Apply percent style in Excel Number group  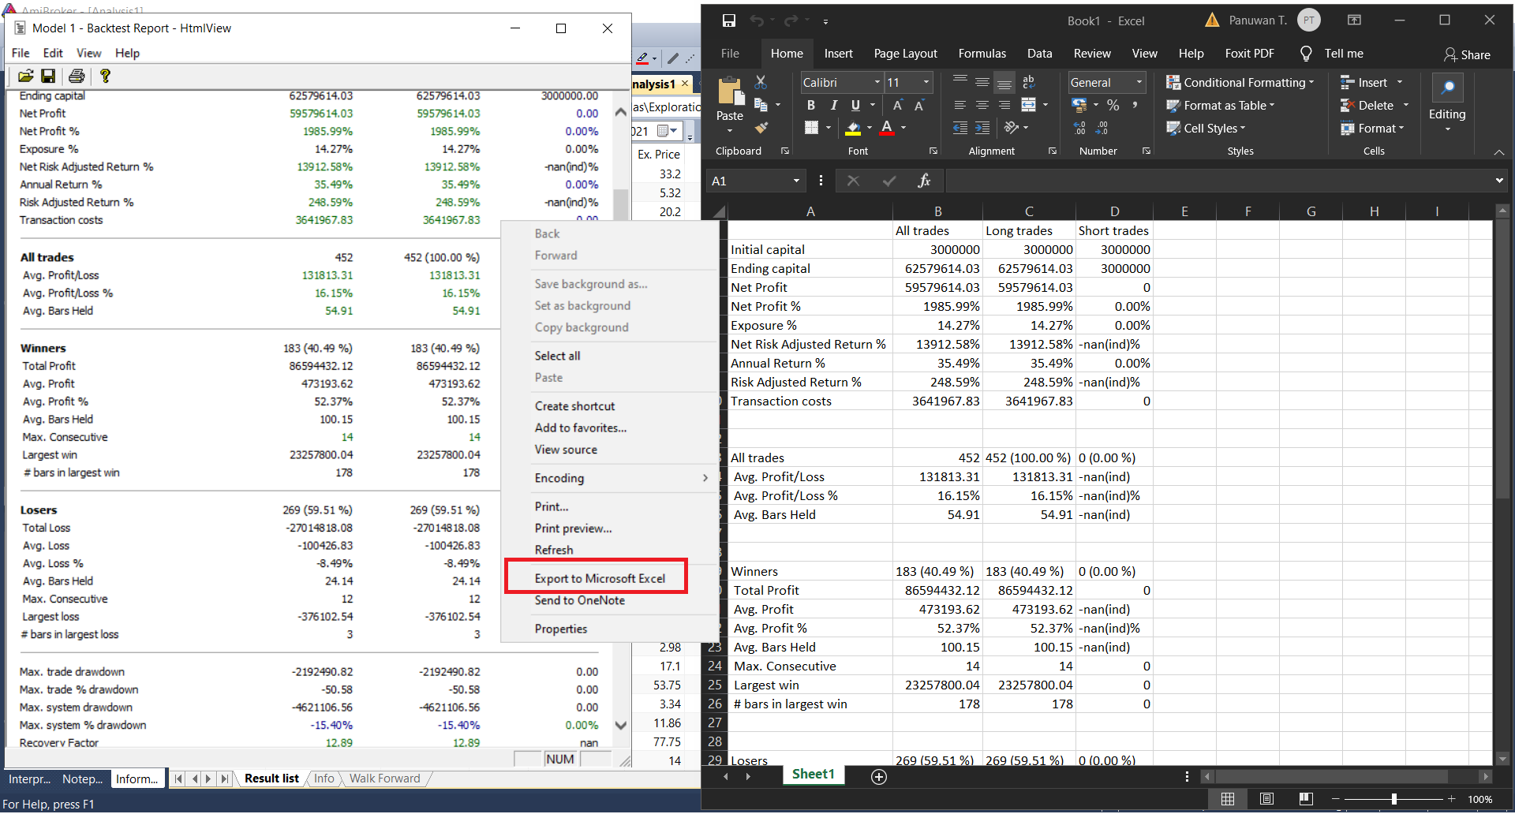(1113, 105)
